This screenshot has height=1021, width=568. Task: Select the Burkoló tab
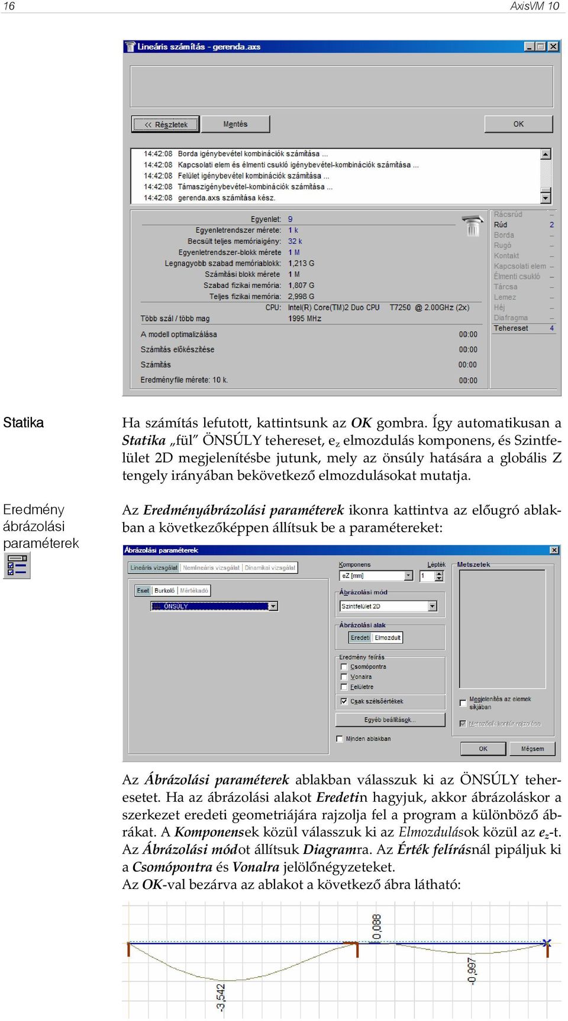point(164,590)
